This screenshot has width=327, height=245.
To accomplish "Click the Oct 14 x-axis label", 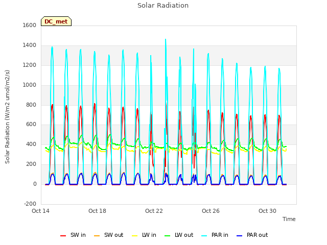I will [x=40, y=211].
